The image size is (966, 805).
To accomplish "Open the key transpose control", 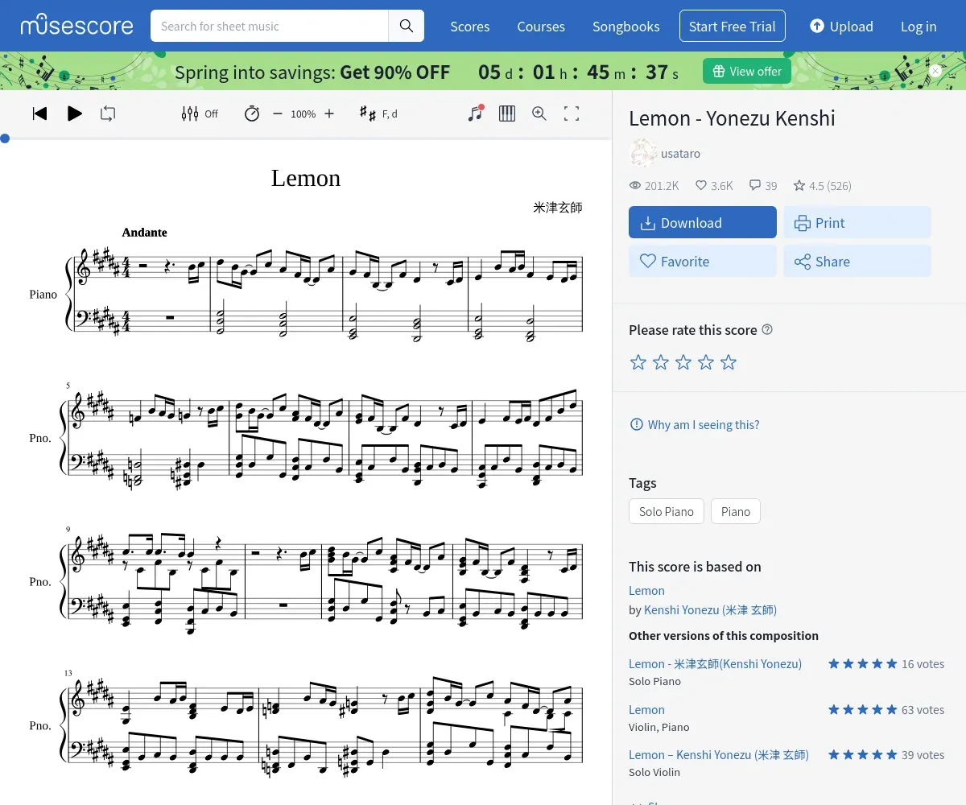I will [378, 114].
